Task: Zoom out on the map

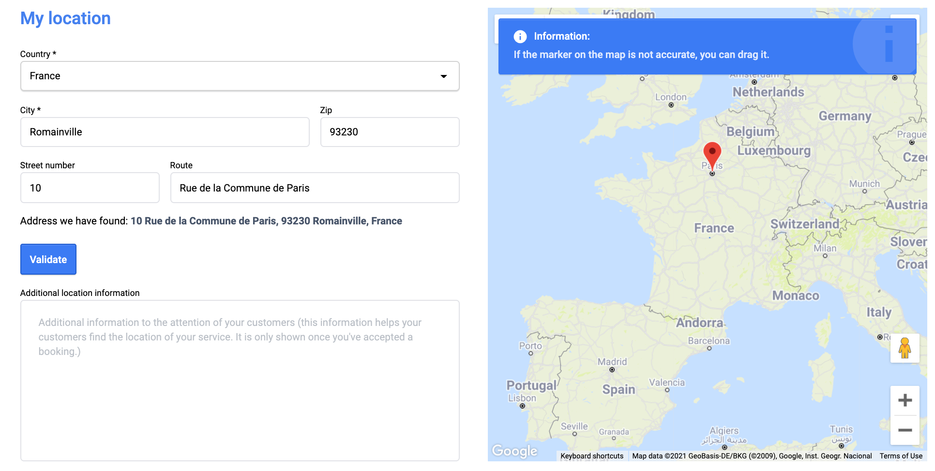Action: (904, 430)
